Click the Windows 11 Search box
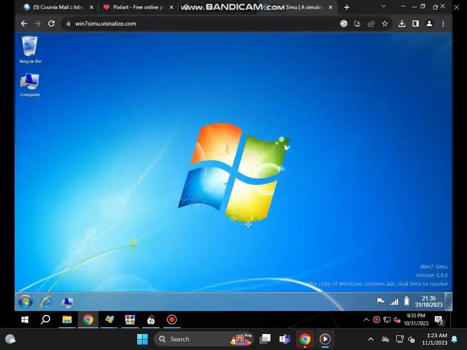 tap(203, 339)
